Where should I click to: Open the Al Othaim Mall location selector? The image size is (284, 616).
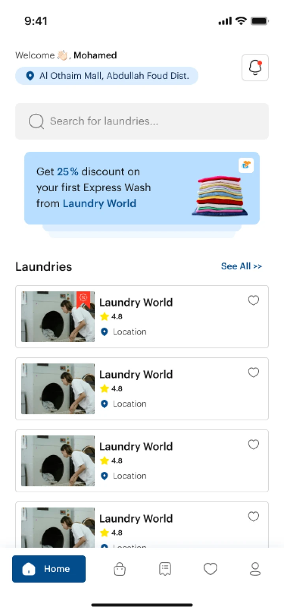[106, 76]
